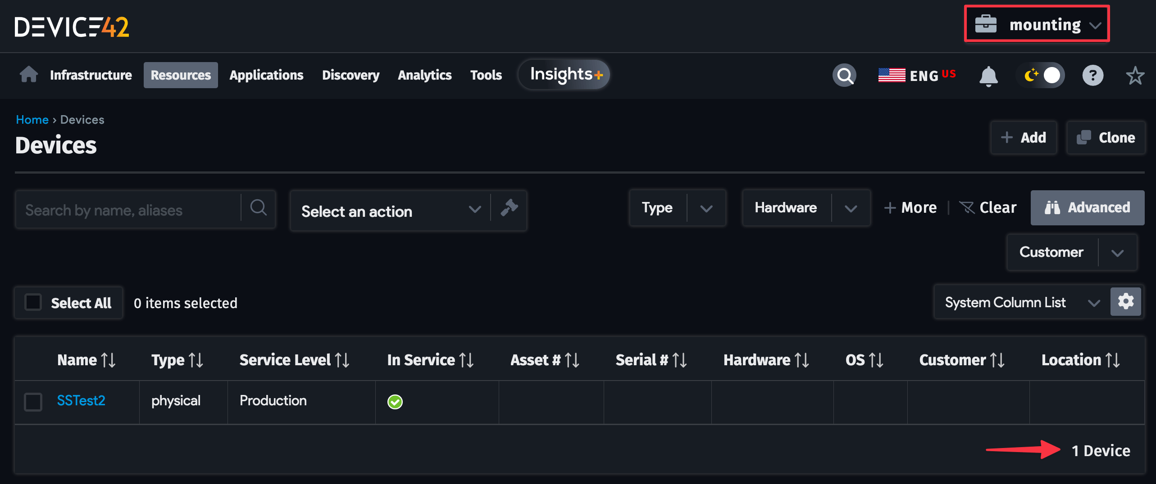Click the Device42 logo
Screen dimensions: 1156x484
pos(72,27)
